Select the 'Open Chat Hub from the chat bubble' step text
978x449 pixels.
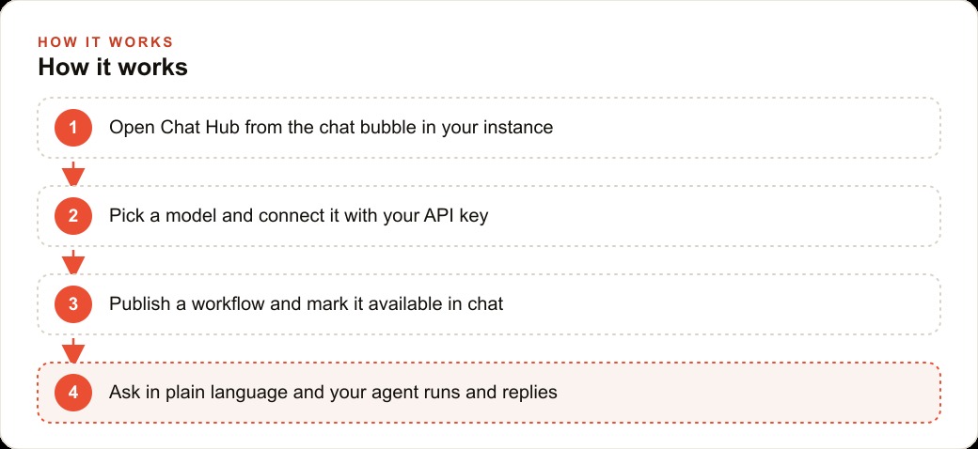coord(331,128)
